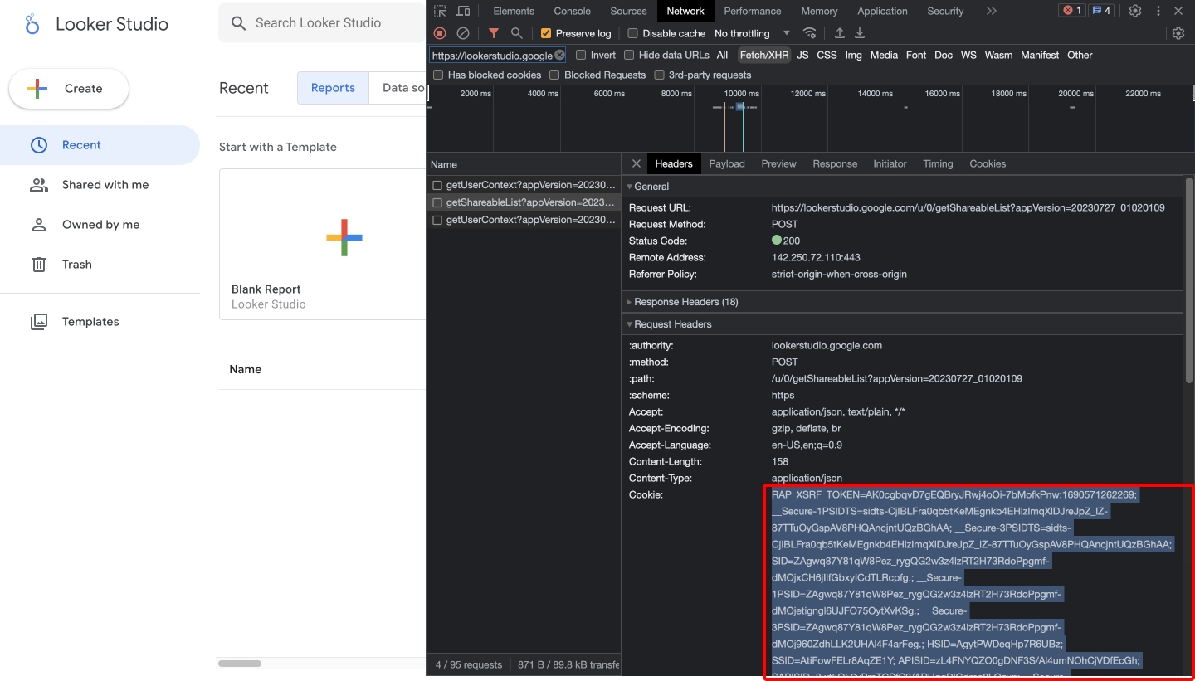Clear the filter text with x icon

pyautogui.click(x=559, y=56)
